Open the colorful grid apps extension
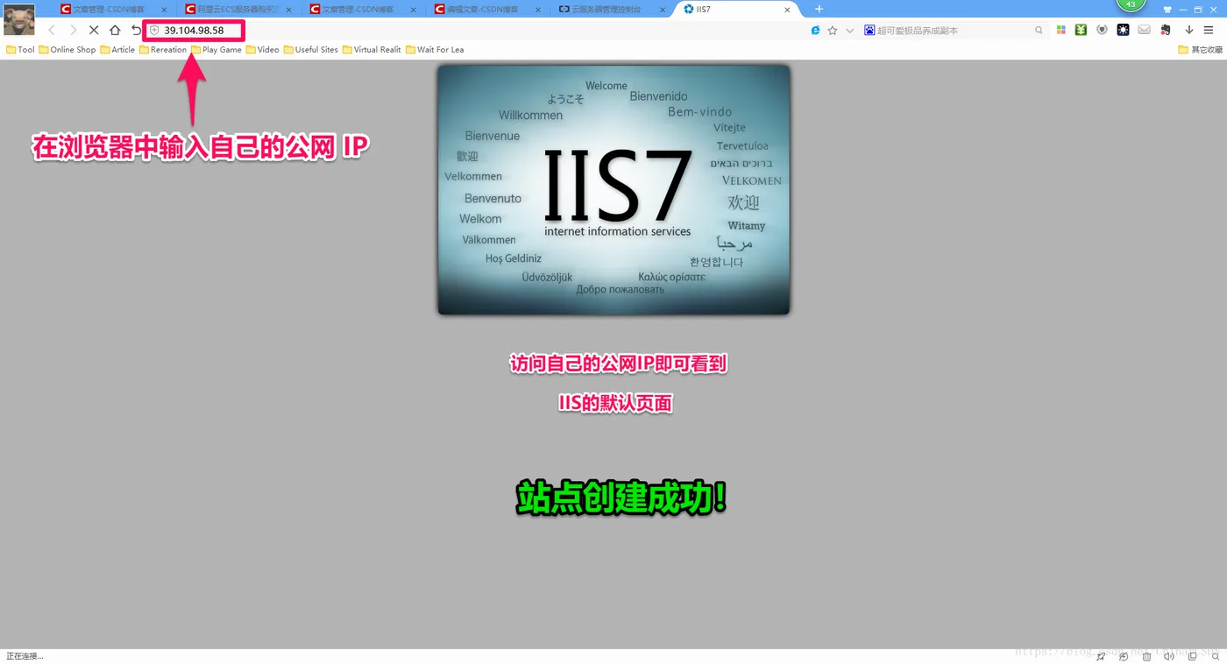The image size is (1227, 664). (x=1060, y=30)
